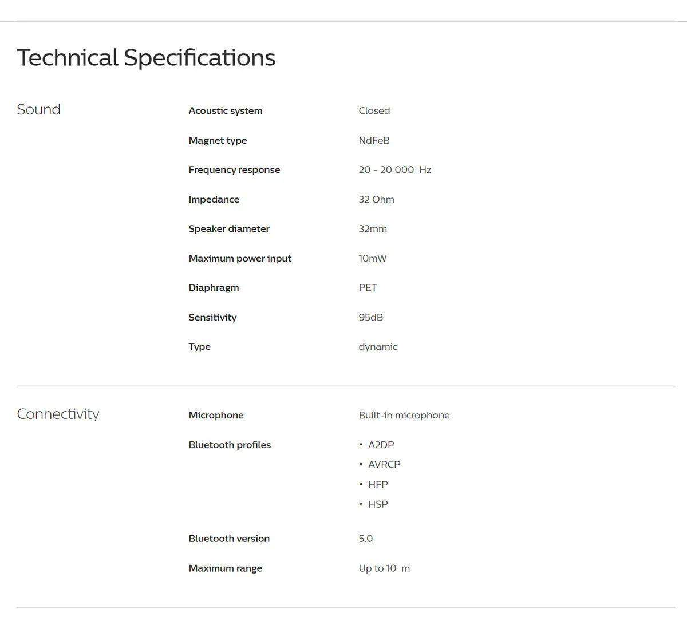The height and width of the screenshot is (617, 687).
Task: Click the Bluetooth version 5.0 value
Action: pyautogui.click(x=366, y=539)
